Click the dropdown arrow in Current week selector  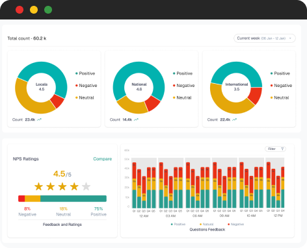[x=290, y=38]
